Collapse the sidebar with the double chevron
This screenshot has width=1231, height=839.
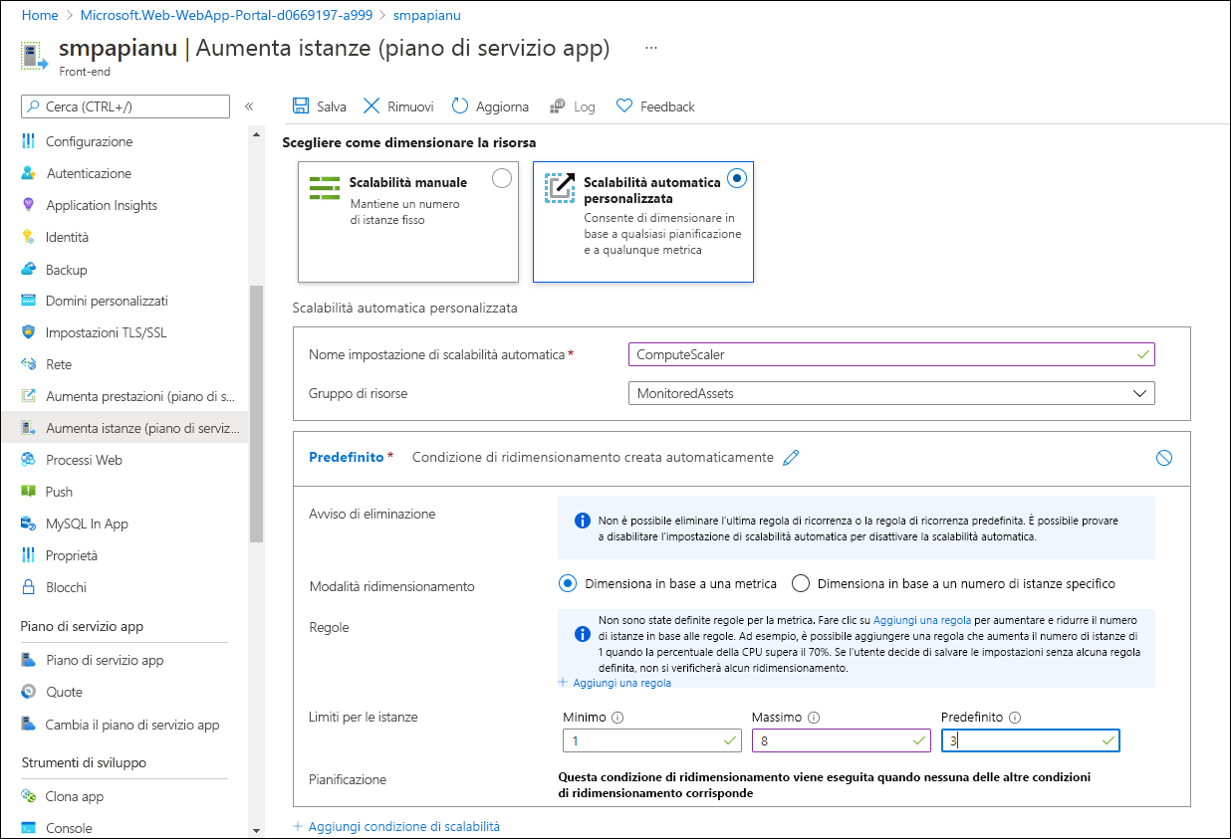point(249,106)
